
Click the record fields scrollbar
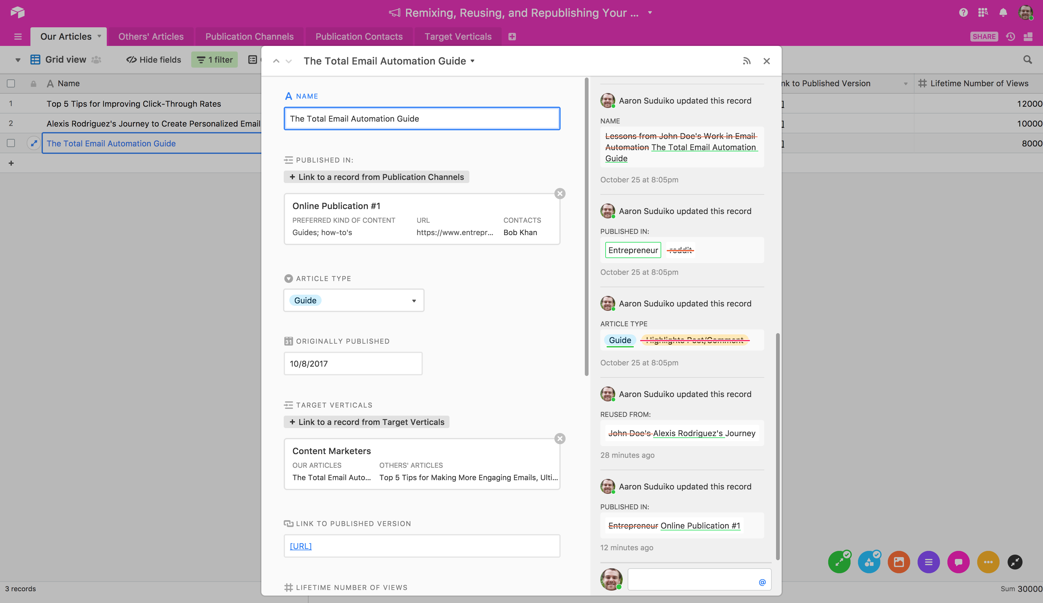[x=586, y=227]
